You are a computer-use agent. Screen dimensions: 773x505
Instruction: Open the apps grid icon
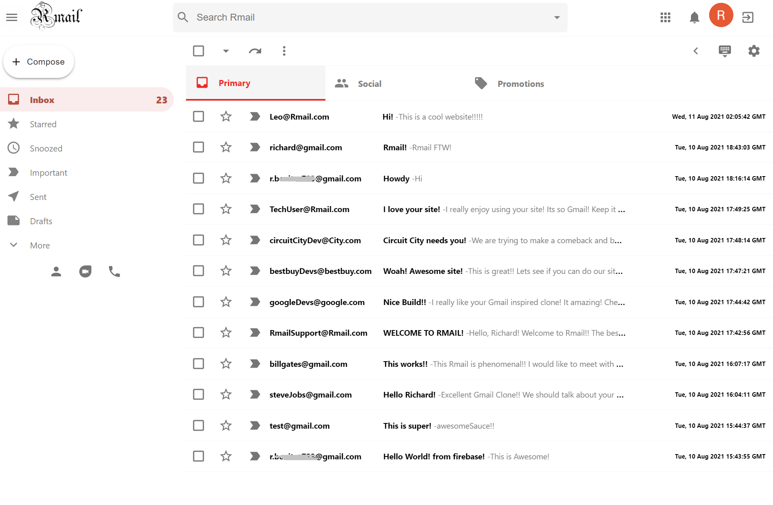(x=665, y=17)
